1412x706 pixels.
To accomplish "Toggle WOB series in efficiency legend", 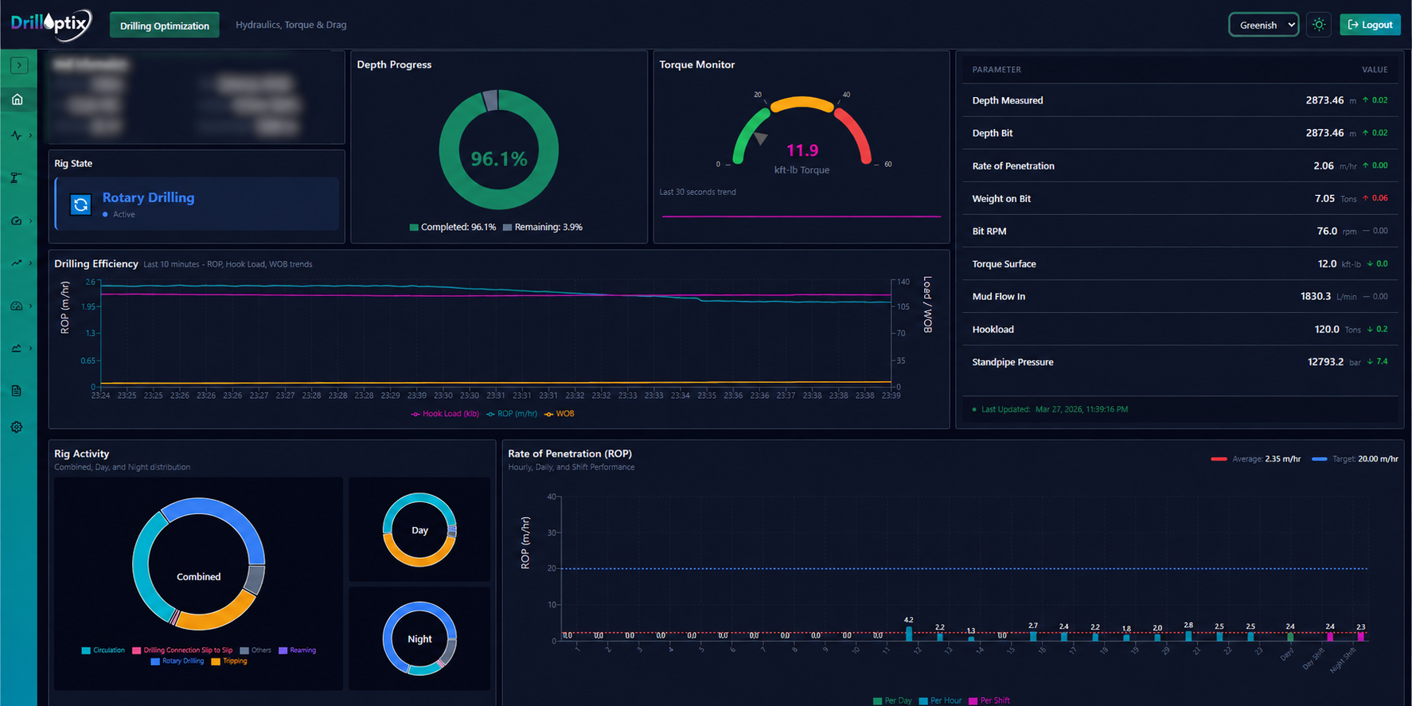I will click(559, 414).
